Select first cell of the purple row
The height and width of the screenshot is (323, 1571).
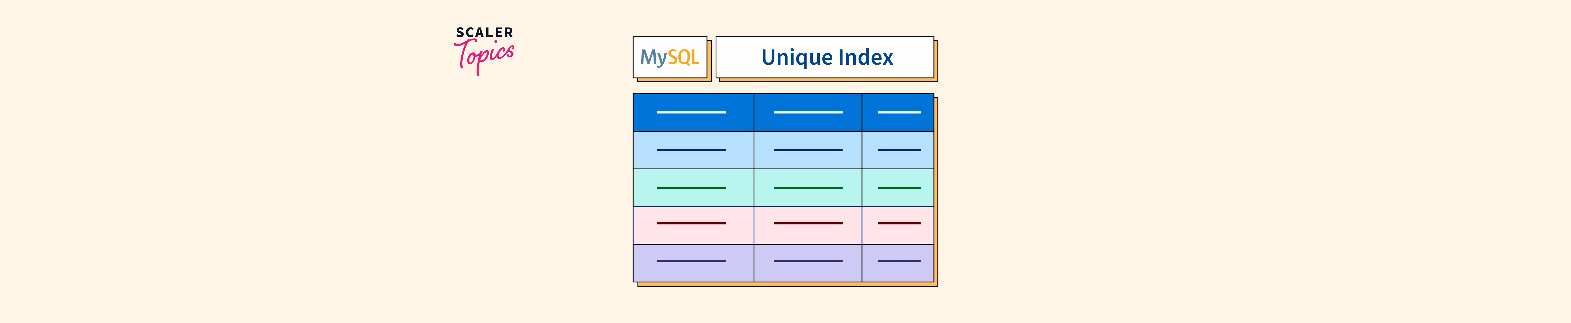tap(693, 263)
